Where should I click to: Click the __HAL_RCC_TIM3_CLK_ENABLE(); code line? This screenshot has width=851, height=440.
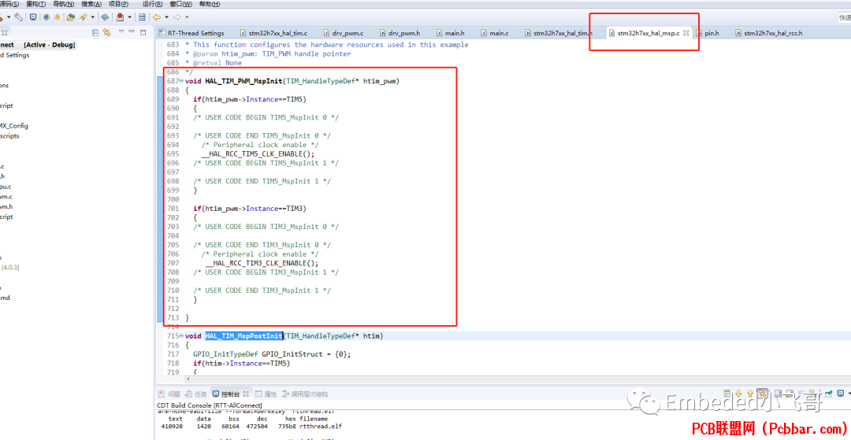tap(262, 264)
